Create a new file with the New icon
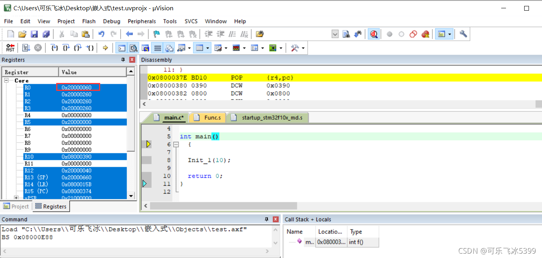Screen dimensions: 542x258 tap(11, 34)
